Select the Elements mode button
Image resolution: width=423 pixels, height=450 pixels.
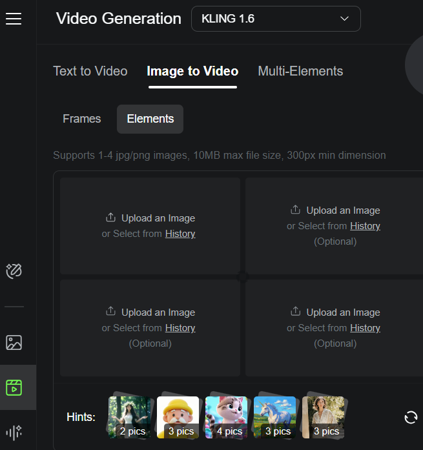tap(150, 119)
